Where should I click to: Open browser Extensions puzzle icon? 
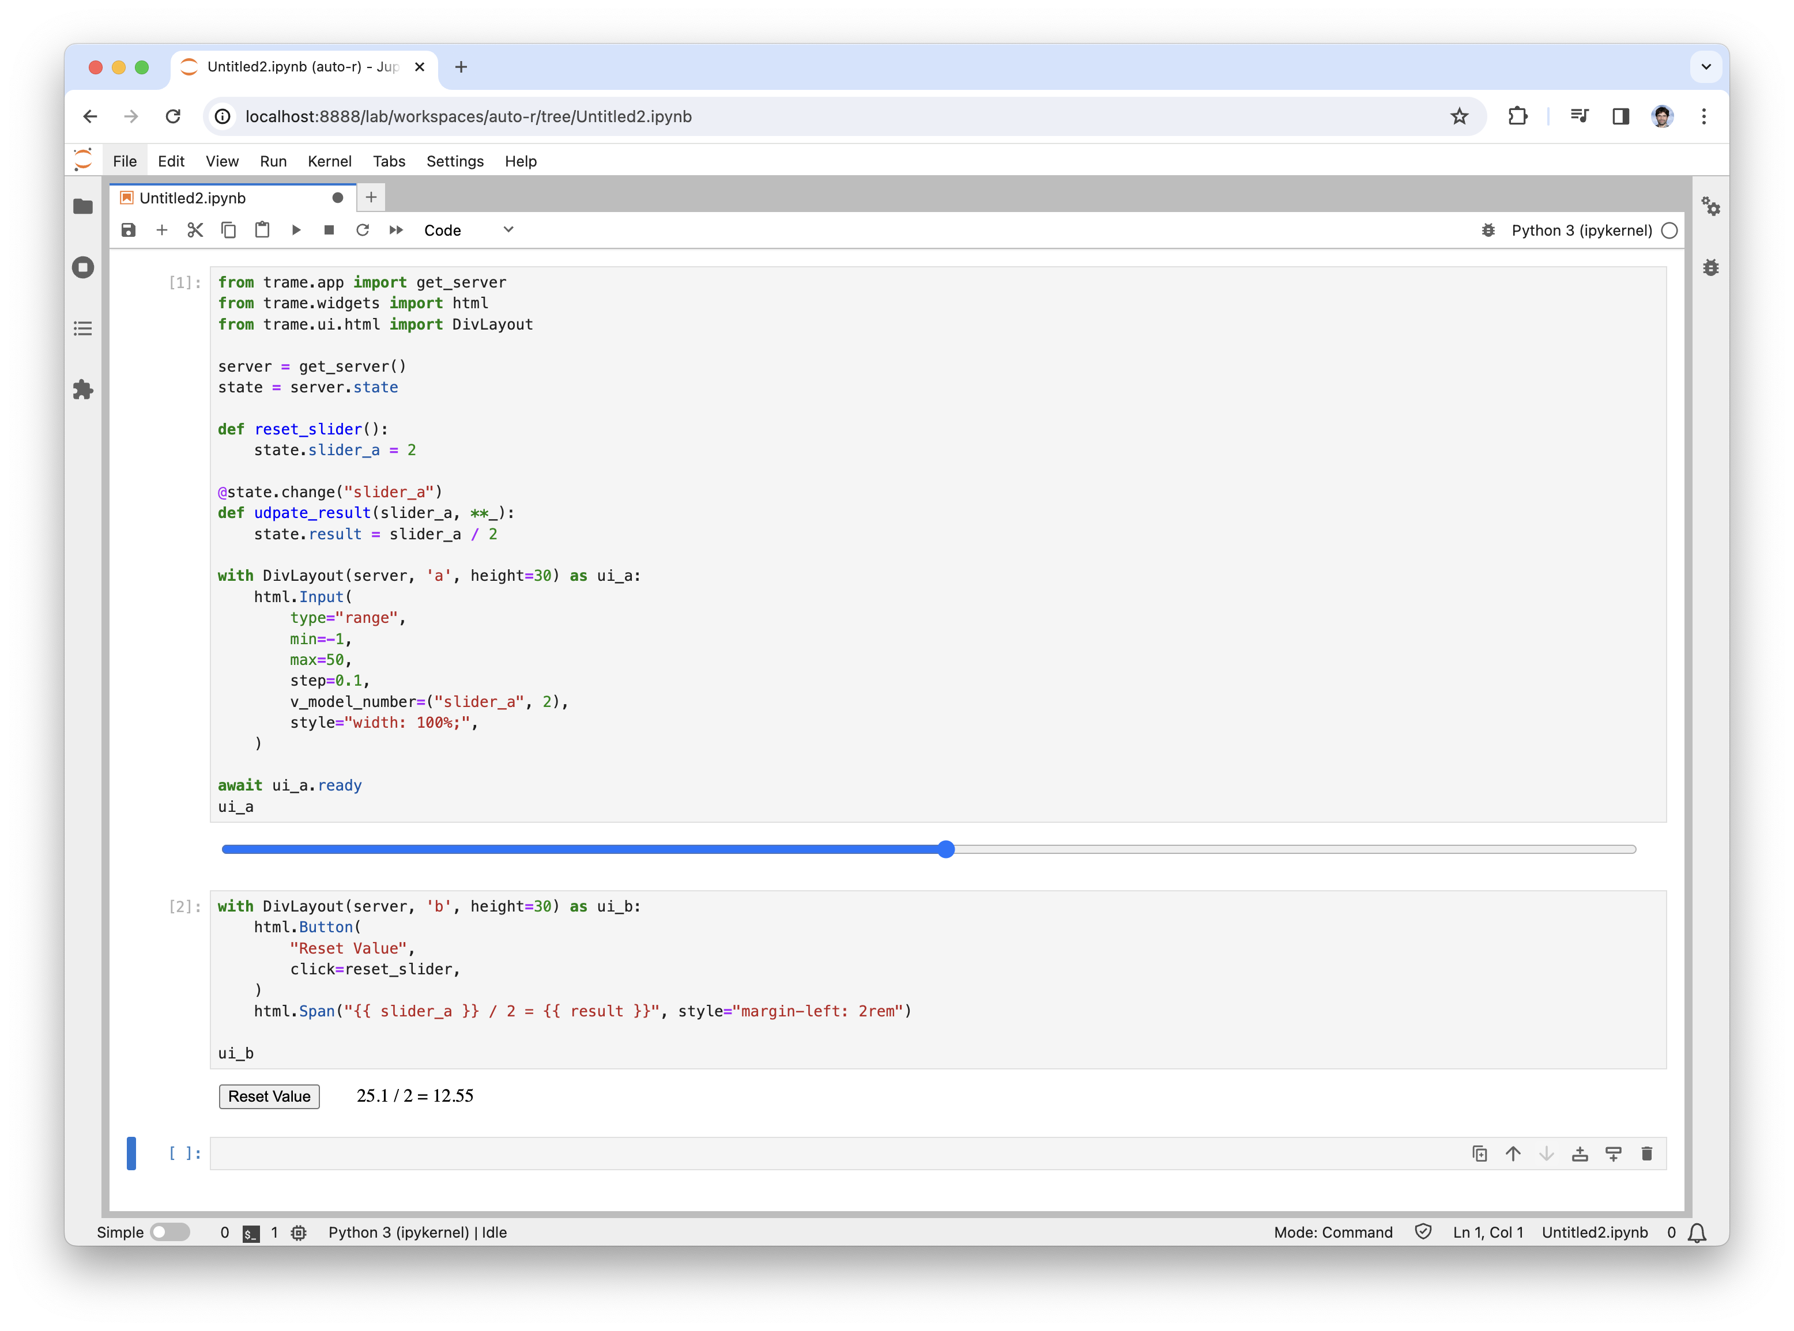1517,117
